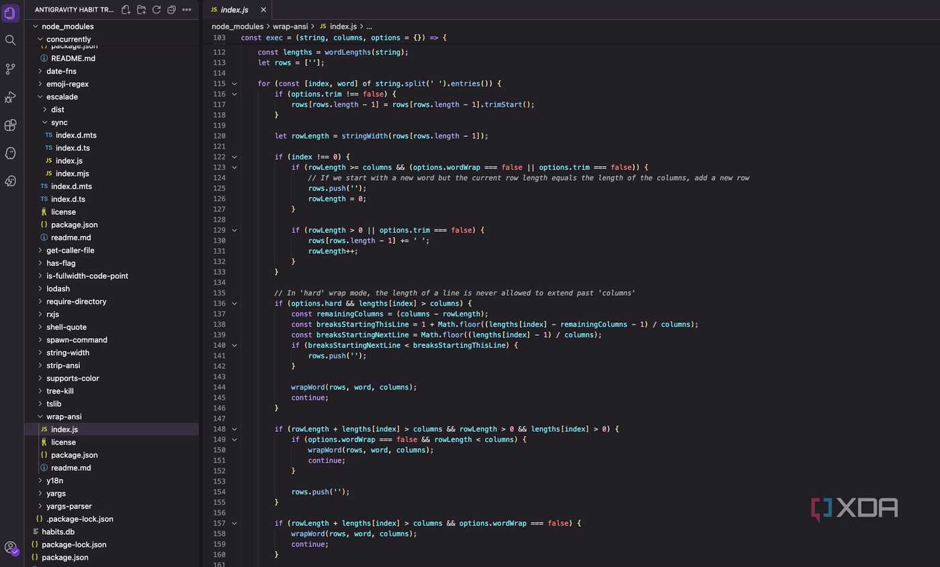The image size is (940, 567).
Task: Click the ghost icon in activity bar
Action: click(x=11, y=153)
